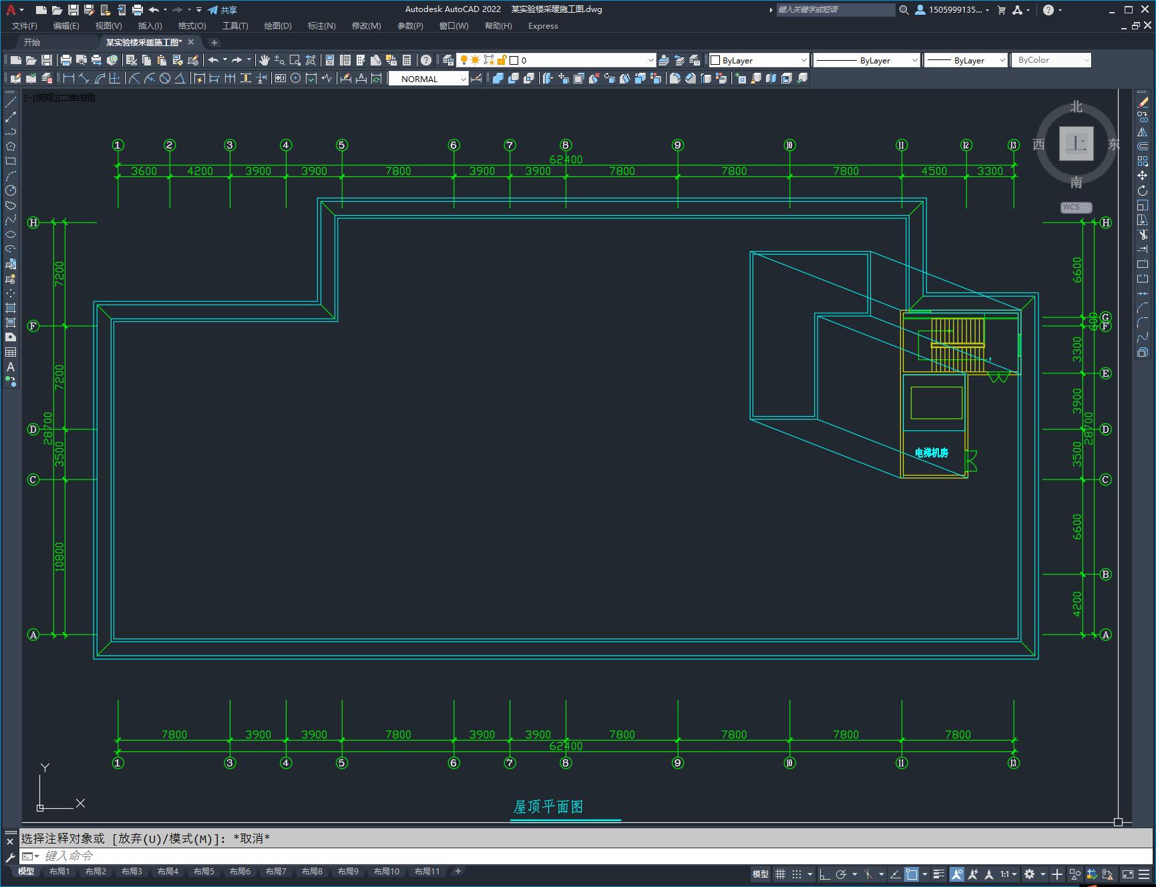Toggle lineweight display in status bar
This screenshot has height=887, width=1156.
click(939, 874)
